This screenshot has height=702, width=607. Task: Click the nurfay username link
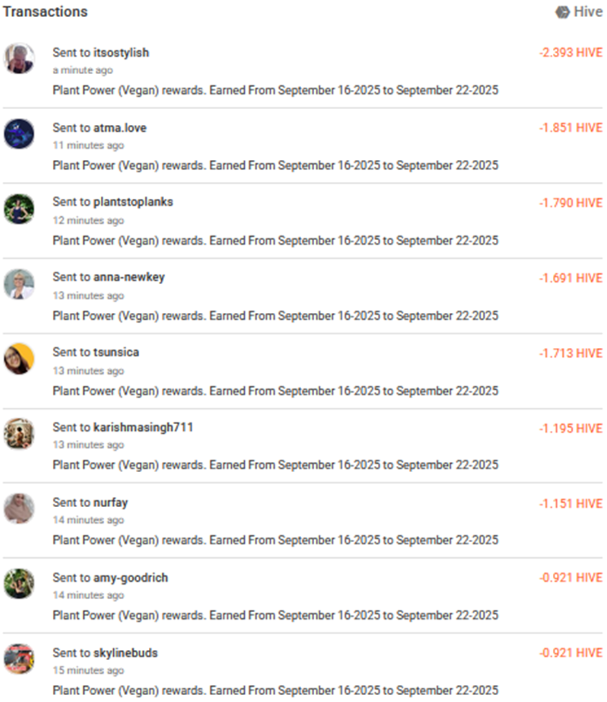110,503
